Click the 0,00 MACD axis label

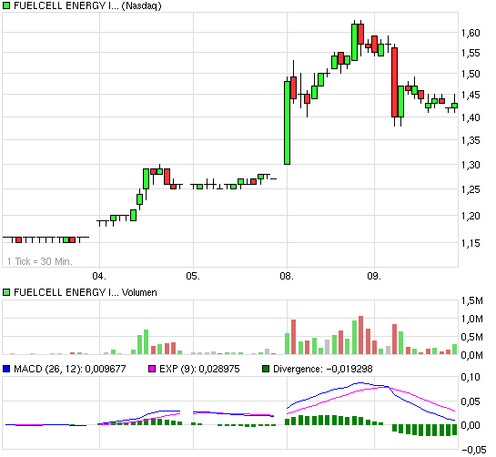[471, 425]
